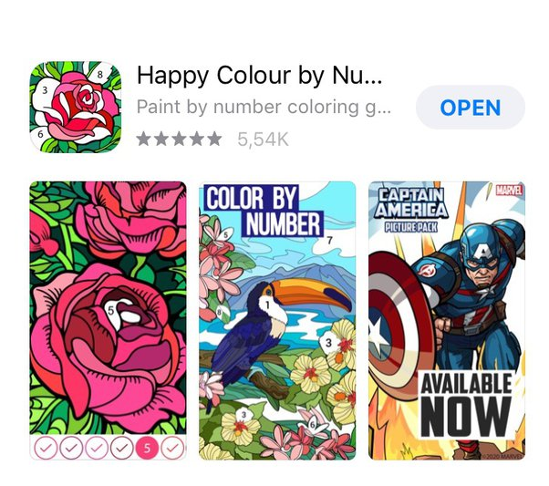Select the highlighted pink color swatch 5

click(147, 448)
